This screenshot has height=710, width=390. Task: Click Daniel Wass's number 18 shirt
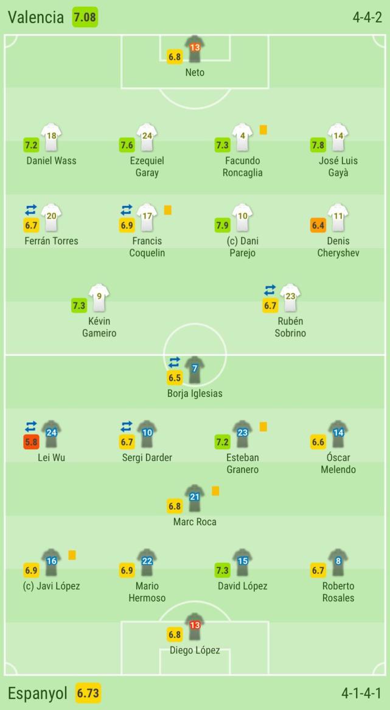51,137
